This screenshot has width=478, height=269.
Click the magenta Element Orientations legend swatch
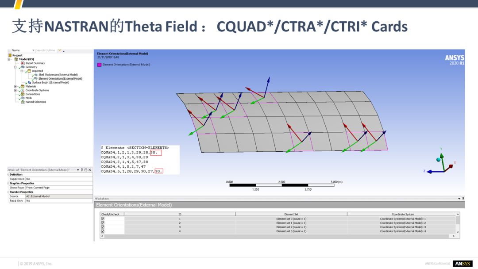click(99, 65)
